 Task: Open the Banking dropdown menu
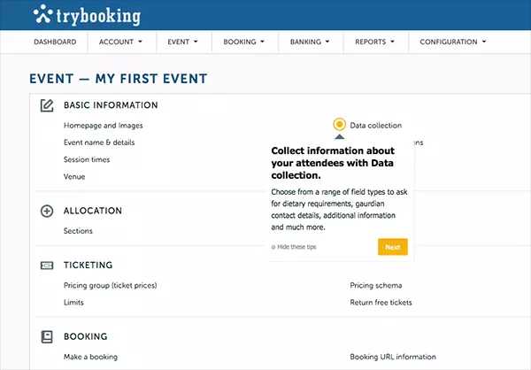(310, 42)
